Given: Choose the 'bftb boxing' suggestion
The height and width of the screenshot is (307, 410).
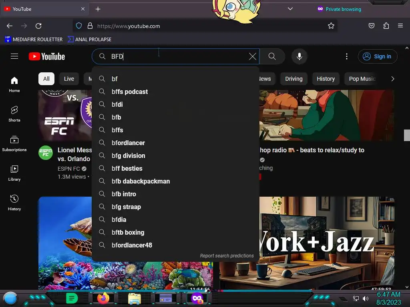Looking at the screenshot, I should (x=175, y=232).
